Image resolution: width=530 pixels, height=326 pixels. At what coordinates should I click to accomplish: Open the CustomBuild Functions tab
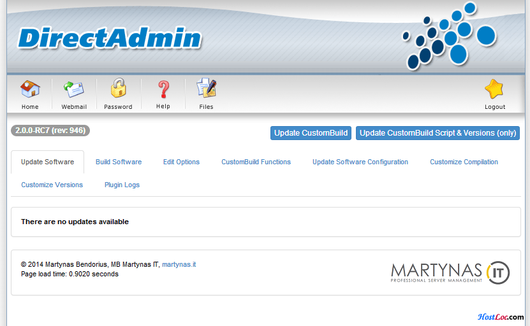pos(256,162)
